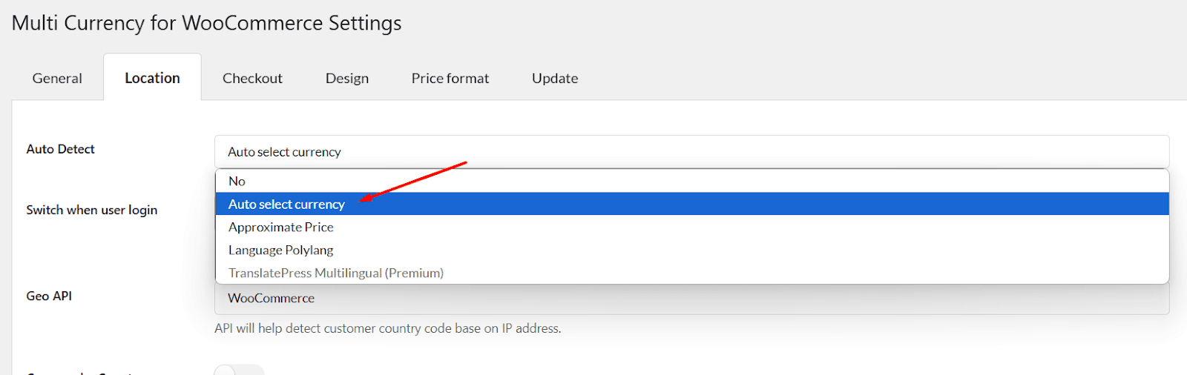Choose the No option in the dropdown list

pyautogui.click(x=691, y=181)
